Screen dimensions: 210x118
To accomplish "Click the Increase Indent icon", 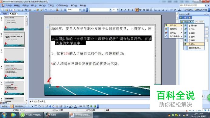I will (175, 10).
